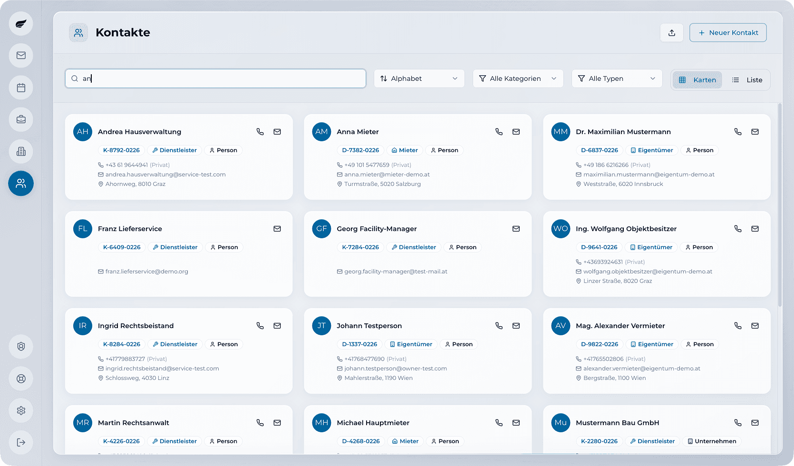Screen dimensions: 794x466
Task: Email Michael Hauptmieter via envelope icon
Action: 516,423
